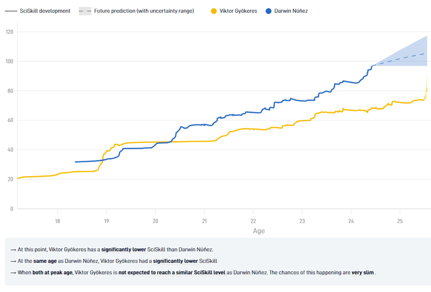Click the SciSkill development solid line icon
Image resolution: width=431 pixels, height=292 pixels.
[11, 11]
